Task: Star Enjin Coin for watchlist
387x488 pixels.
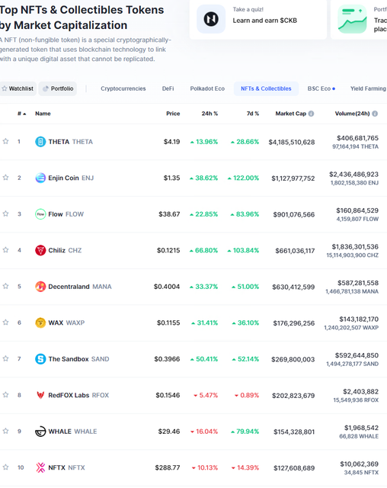Action: [5, 178]
